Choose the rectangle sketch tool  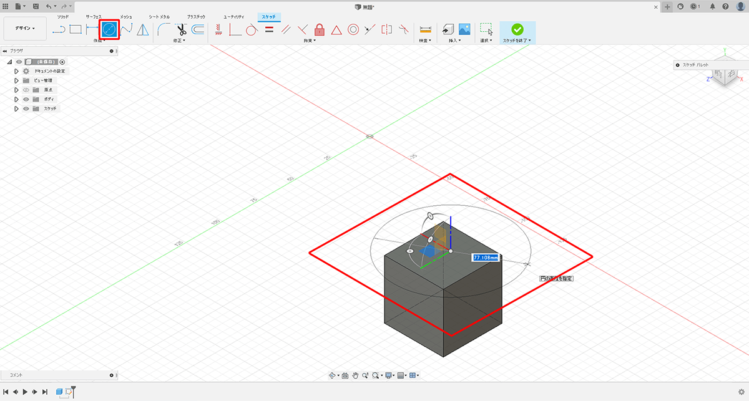(x=76, y=29)
